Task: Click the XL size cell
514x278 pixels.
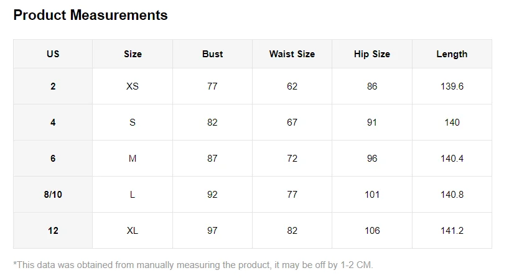Action: pyautogui.click(x=133, y=231)
